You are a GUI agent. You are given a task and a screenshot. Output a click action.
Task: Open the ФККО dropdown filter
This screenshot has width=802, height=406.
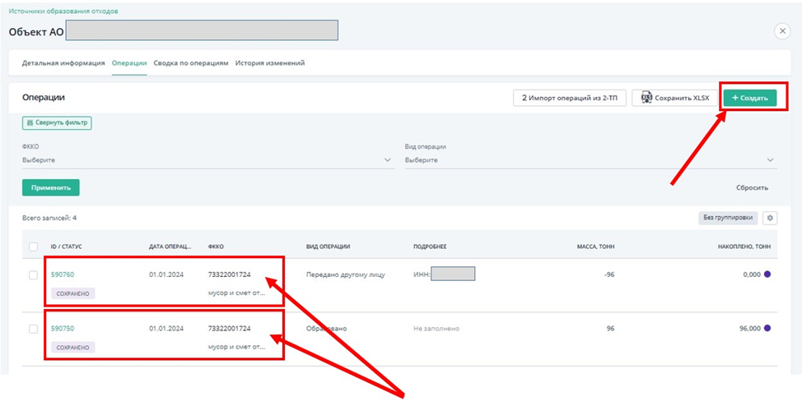tap(206, 160)
